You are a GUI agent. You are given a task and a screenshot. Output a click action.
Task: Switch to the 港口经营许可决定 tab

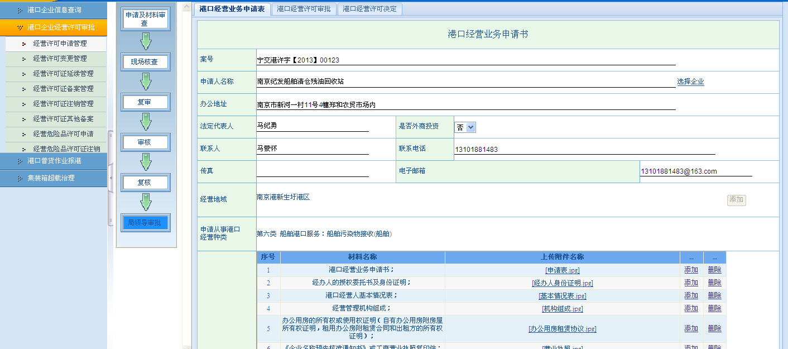(x=369, y=9)
